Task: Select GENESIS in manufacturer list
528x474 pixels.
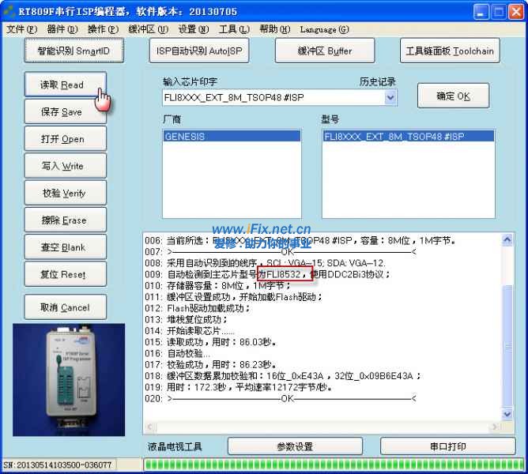Action: (x=231, y=136)
